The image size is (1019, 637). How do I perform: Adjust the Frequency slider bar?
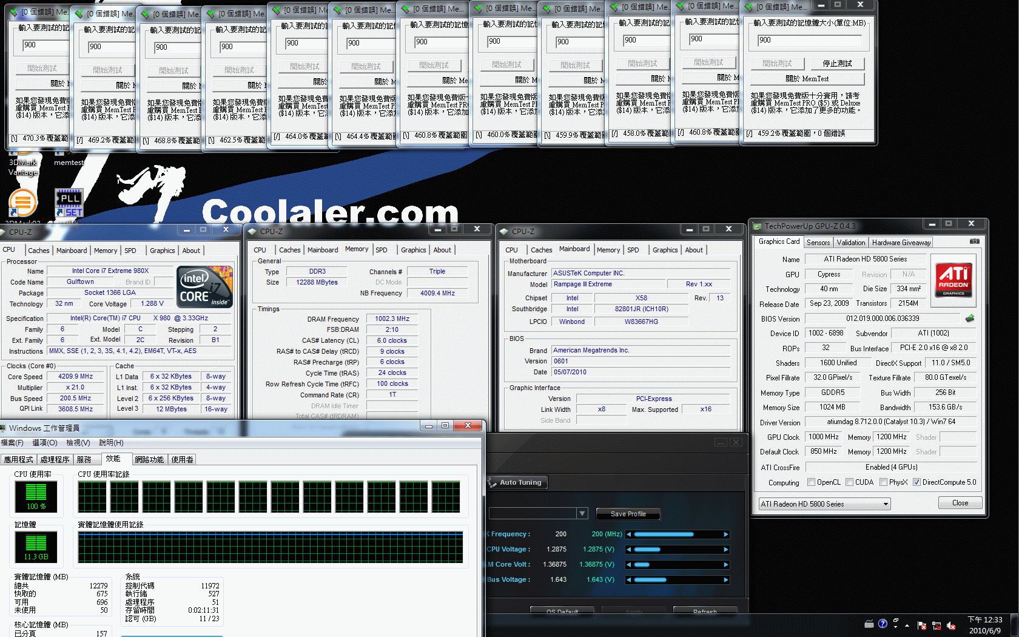678,534
